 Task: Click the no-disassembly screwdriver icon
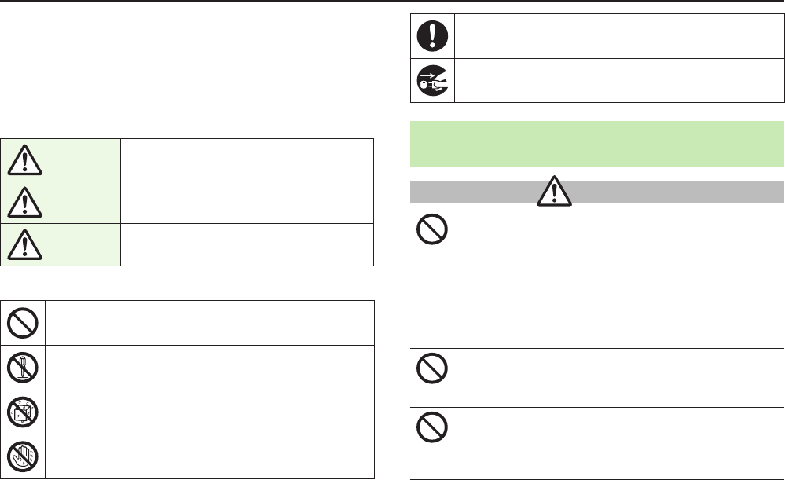pos(23,367)
